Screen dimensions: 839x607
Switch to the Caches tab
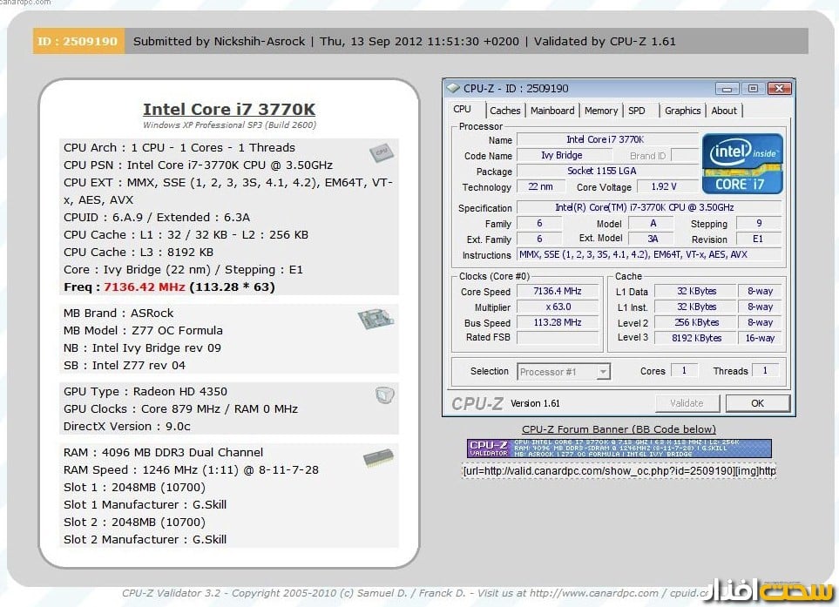pyautogui.click(x=505, y=110)
